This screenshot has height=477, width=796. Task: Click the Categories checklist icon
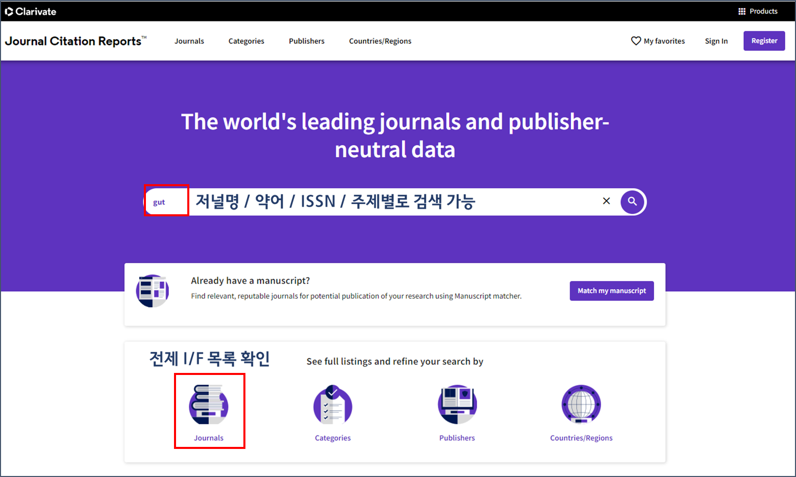(x=333, y=405)
